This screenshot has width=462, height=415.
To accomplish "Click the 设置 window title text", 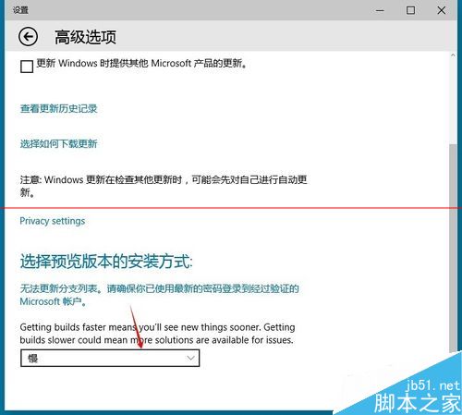I will pos(20,10).
